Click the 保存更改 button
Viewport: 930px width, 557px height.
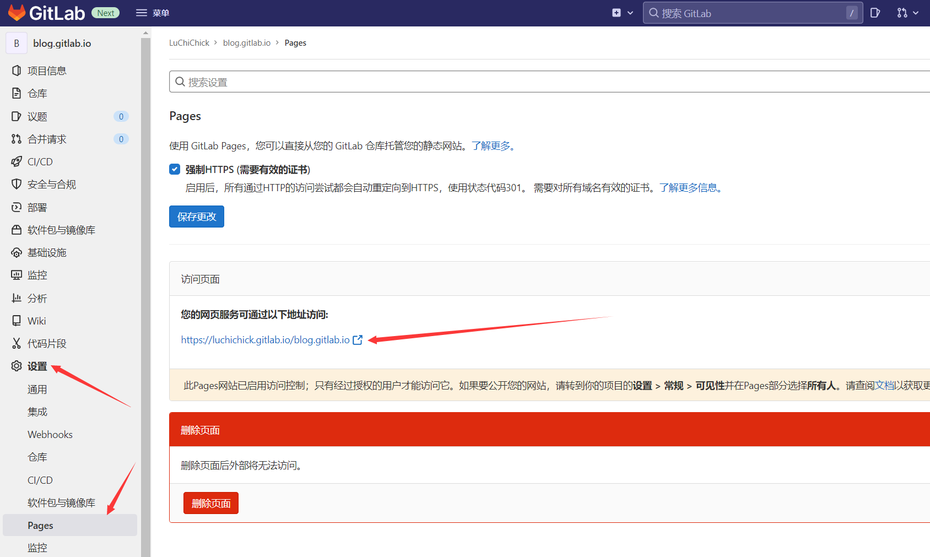(x=197, y=217)
